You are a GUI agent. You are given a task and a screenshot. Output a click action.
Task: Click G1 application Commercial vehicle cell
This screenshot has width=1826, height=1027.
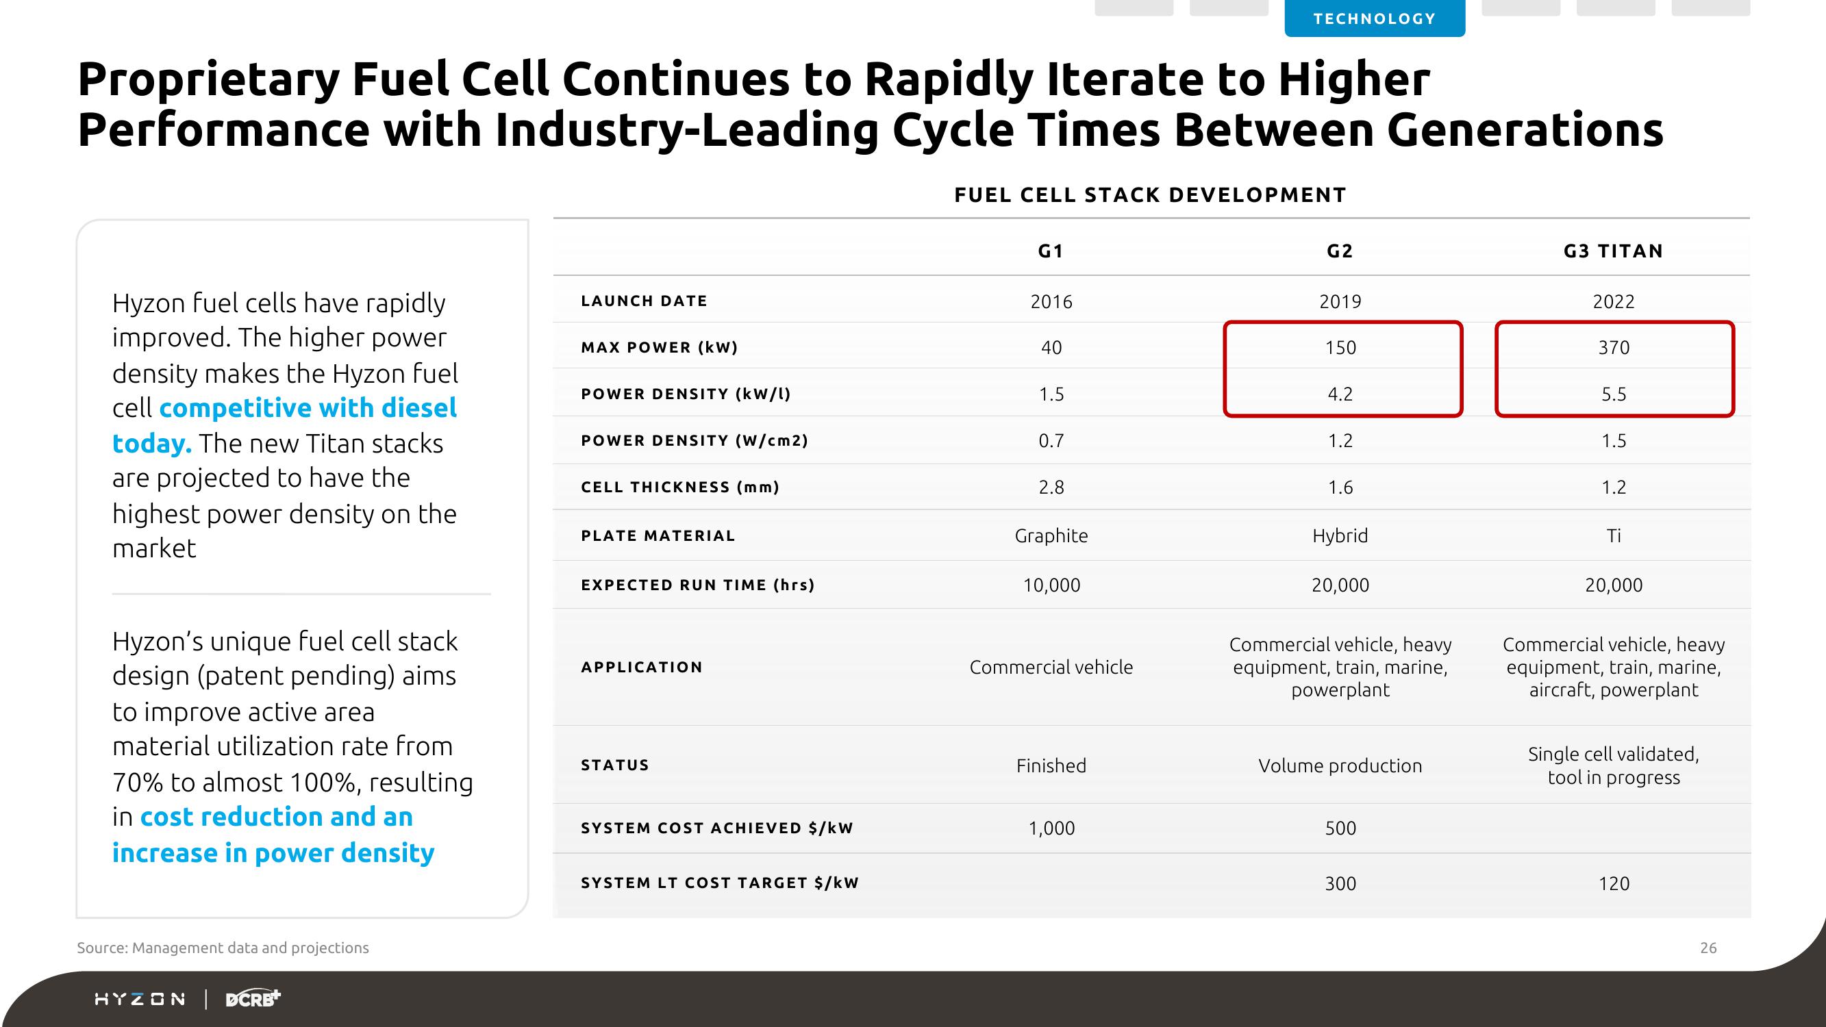[x=1051, y=668]
